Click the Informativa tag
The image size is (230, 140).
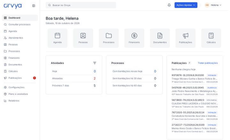tap(211, 100)
